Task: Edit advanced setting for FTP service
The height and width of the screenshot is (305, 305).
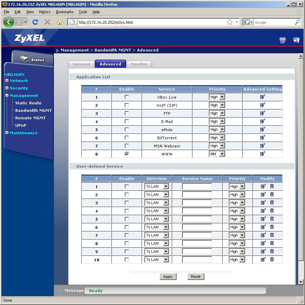Action: coord(263,113)
